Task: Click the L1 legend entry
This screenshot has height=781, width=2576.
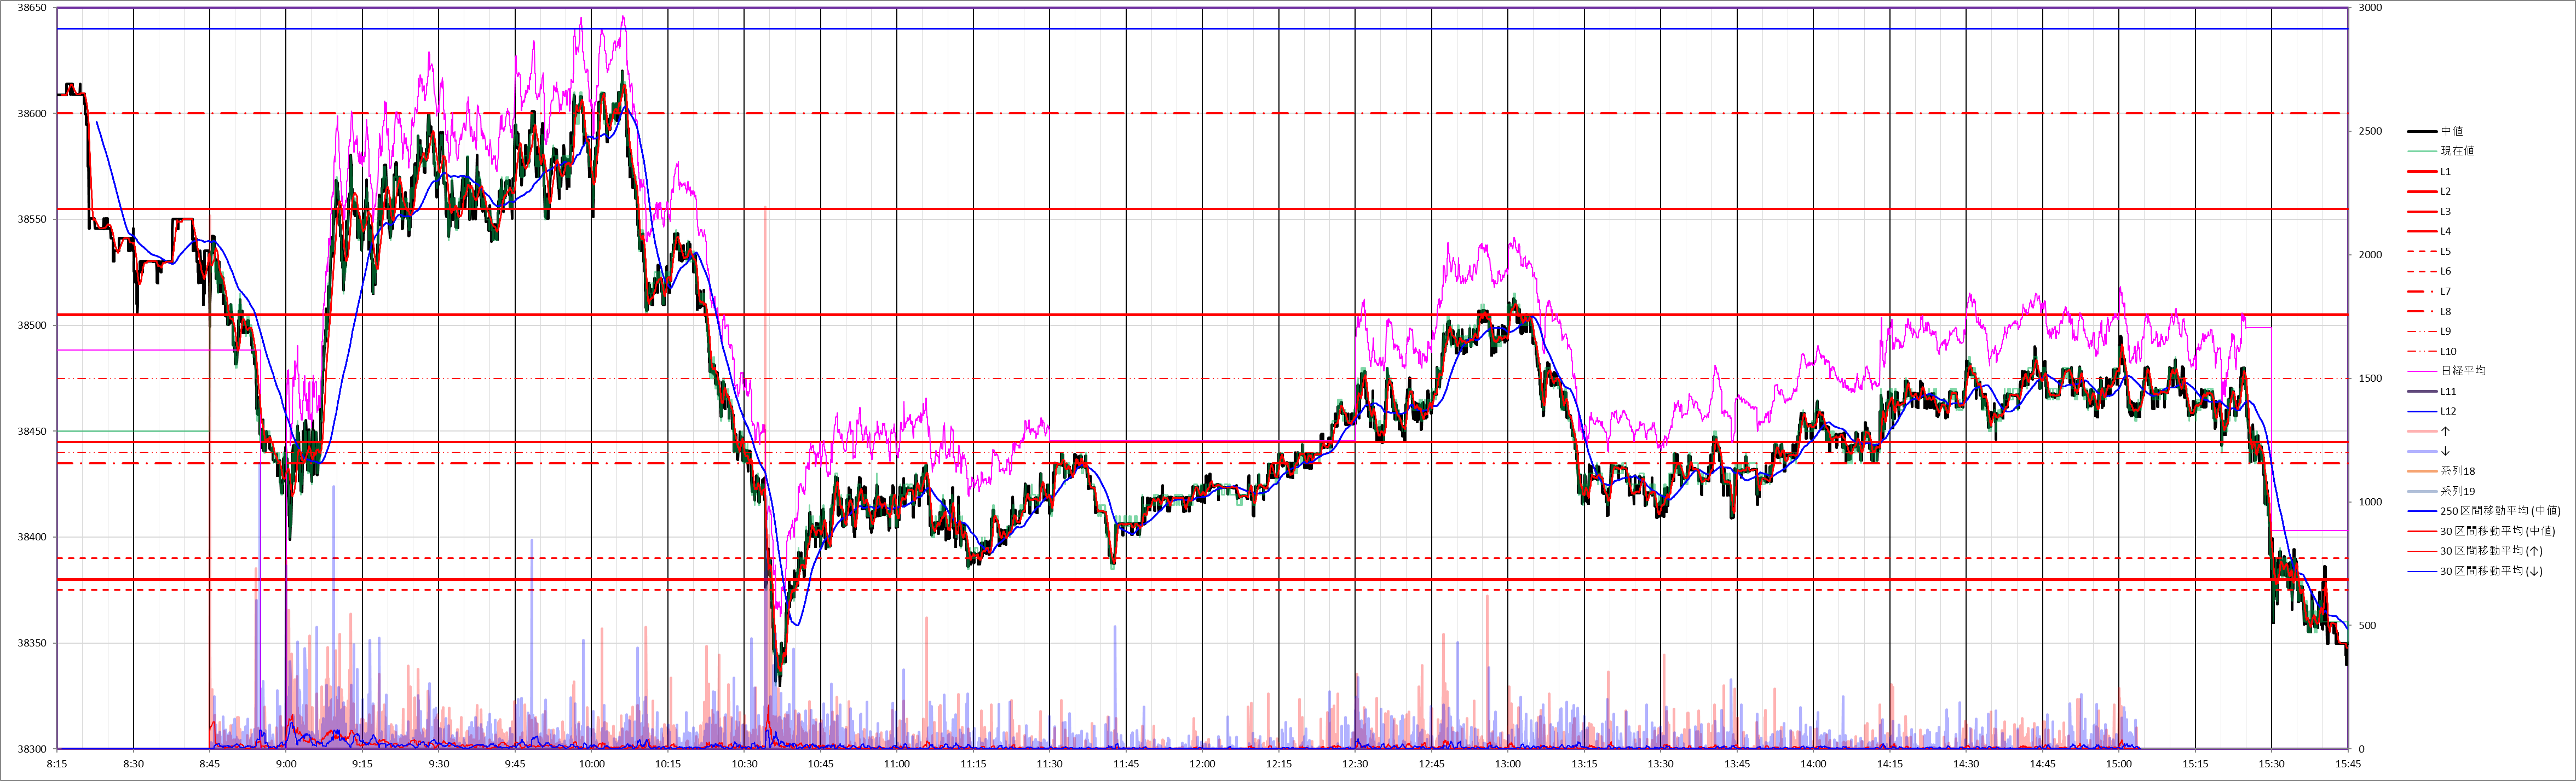Action: click(x=2429, y=172)
